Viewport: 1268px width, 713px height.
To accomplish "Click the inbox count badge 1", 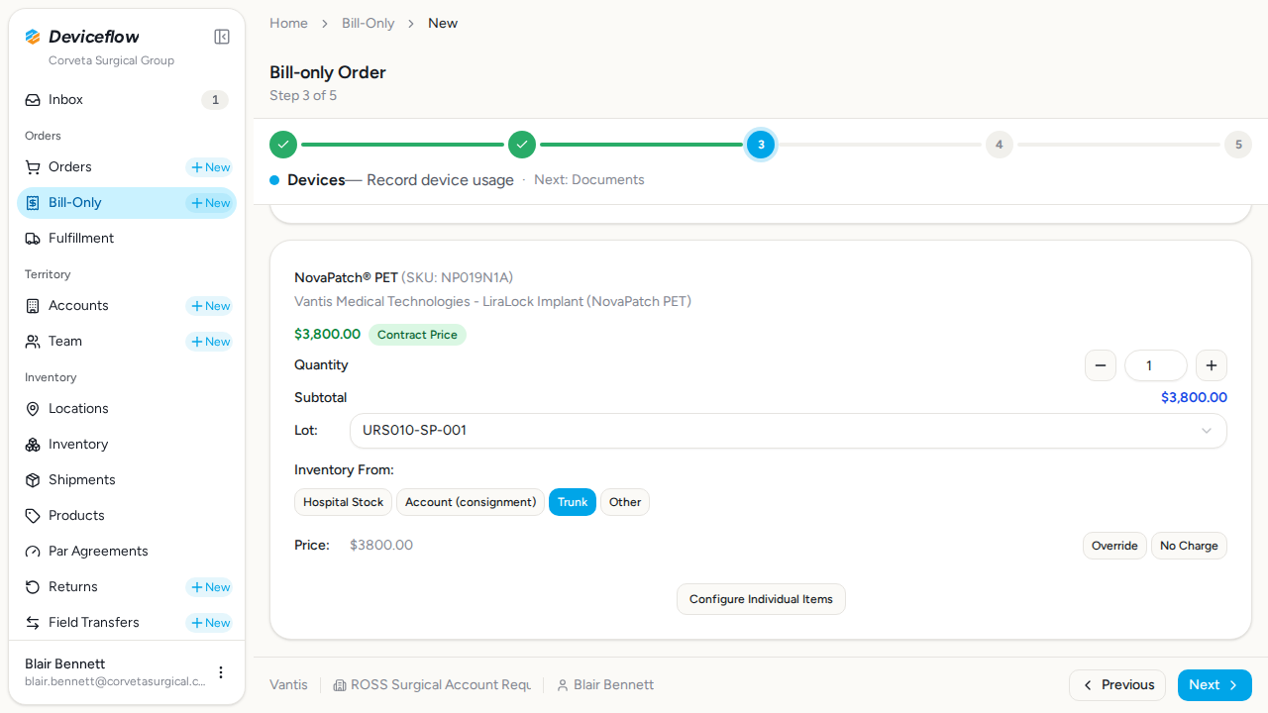I will pos(215,100).
